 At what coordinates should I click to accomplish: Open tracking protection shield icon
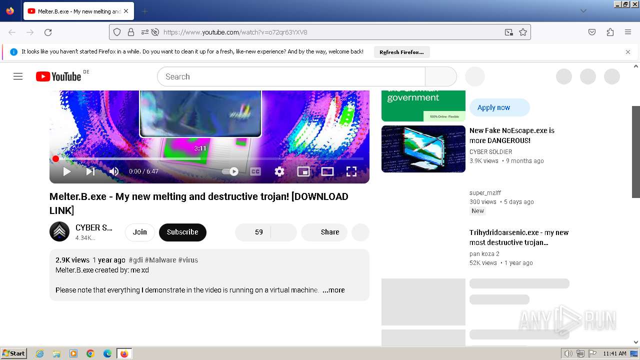(x=117, y=32)
